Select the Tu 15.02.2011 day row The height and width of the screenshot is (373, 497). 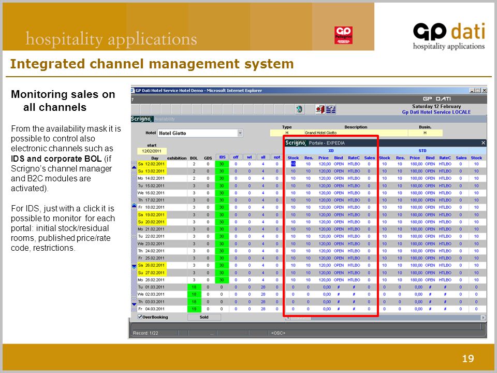(x=152, y=185)
